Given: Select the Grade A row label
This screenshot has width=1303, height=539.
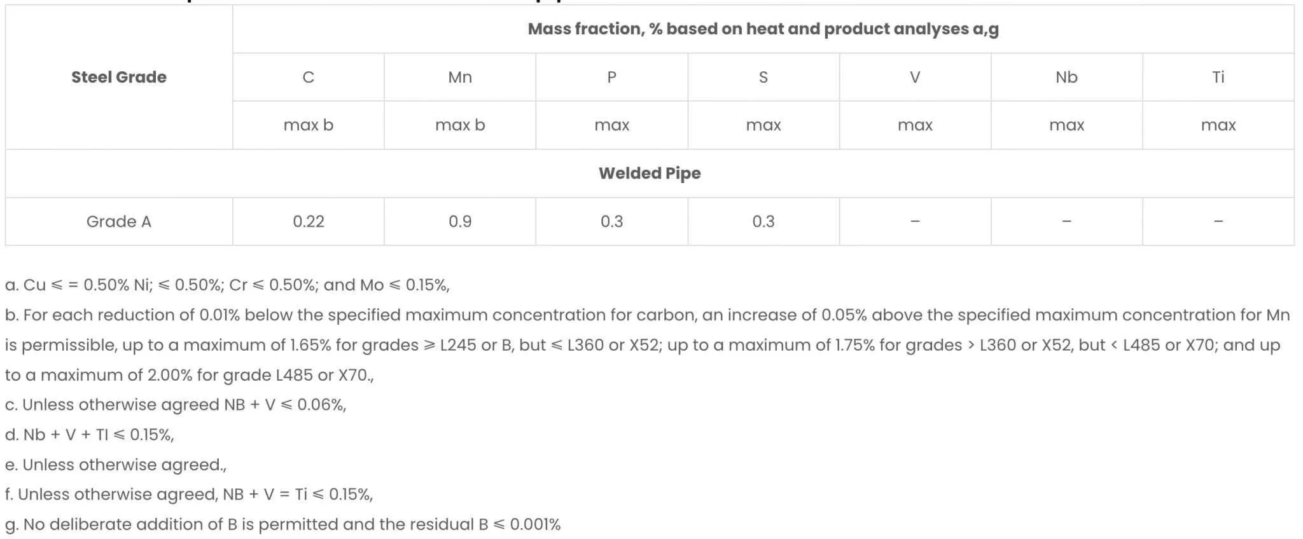Looking at the screenshot, I should click(119, 221).
